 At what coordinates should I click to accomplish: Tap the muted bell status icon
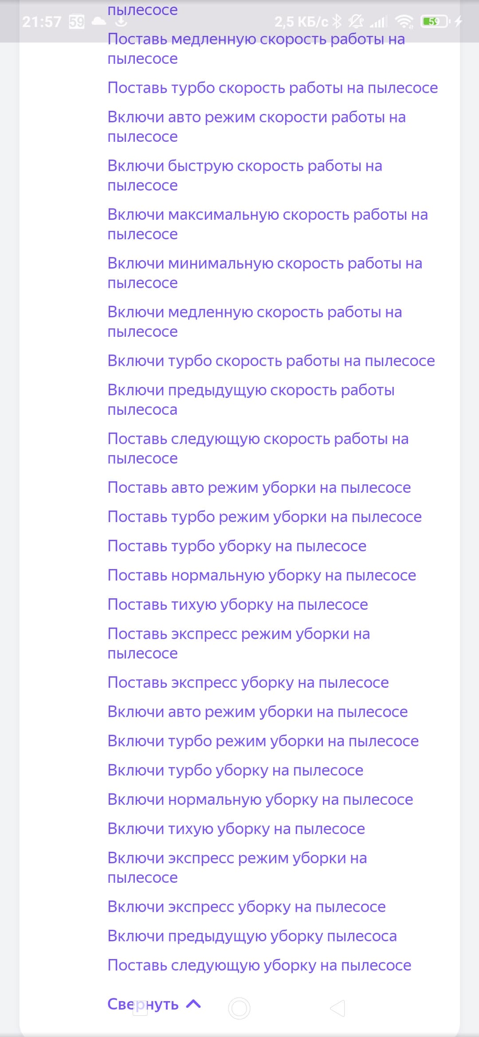coord(356,21)
